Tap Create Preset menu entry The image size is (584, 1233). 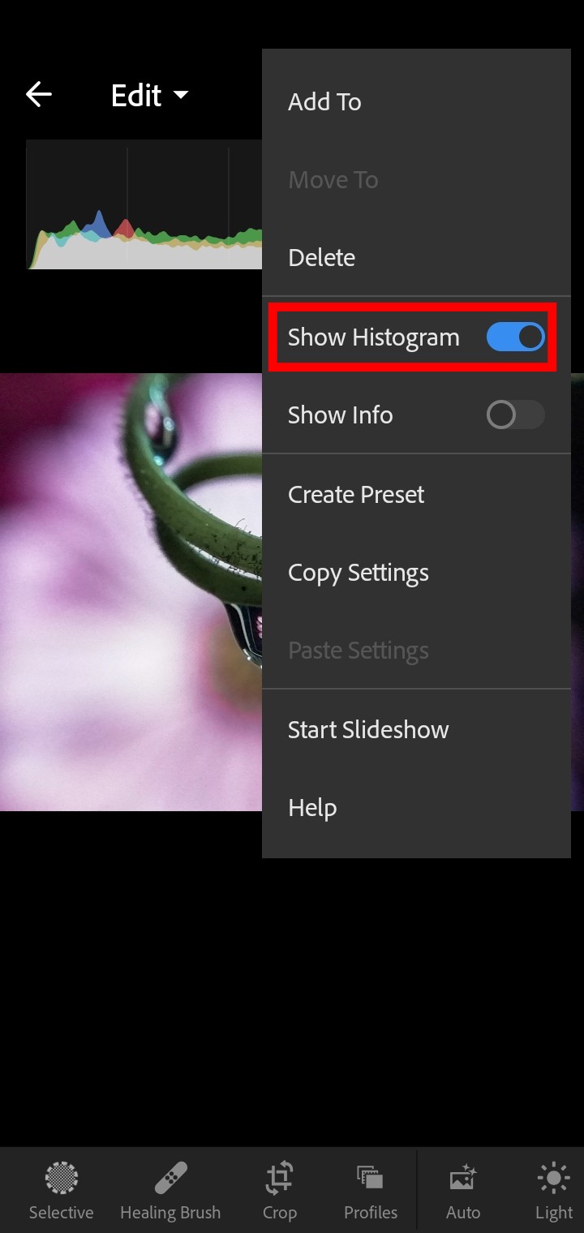(356, 494)
